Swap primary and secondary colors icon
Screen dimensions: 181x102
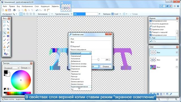click(x=9, y=71)
